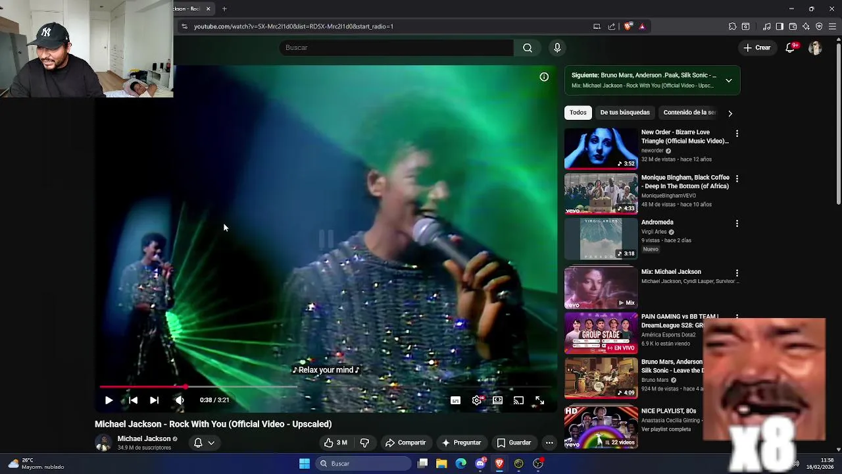Open the NICE PLAYLIST 80s thumbnail
842x474 pixels.
601,427
